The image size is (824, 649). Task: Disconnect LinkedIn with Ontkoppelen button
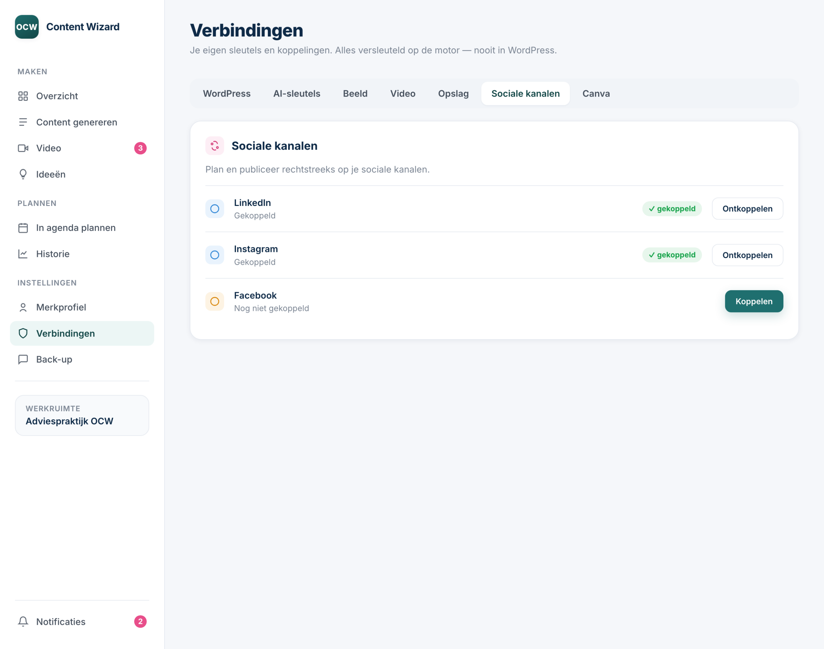[x=747, y=209]
